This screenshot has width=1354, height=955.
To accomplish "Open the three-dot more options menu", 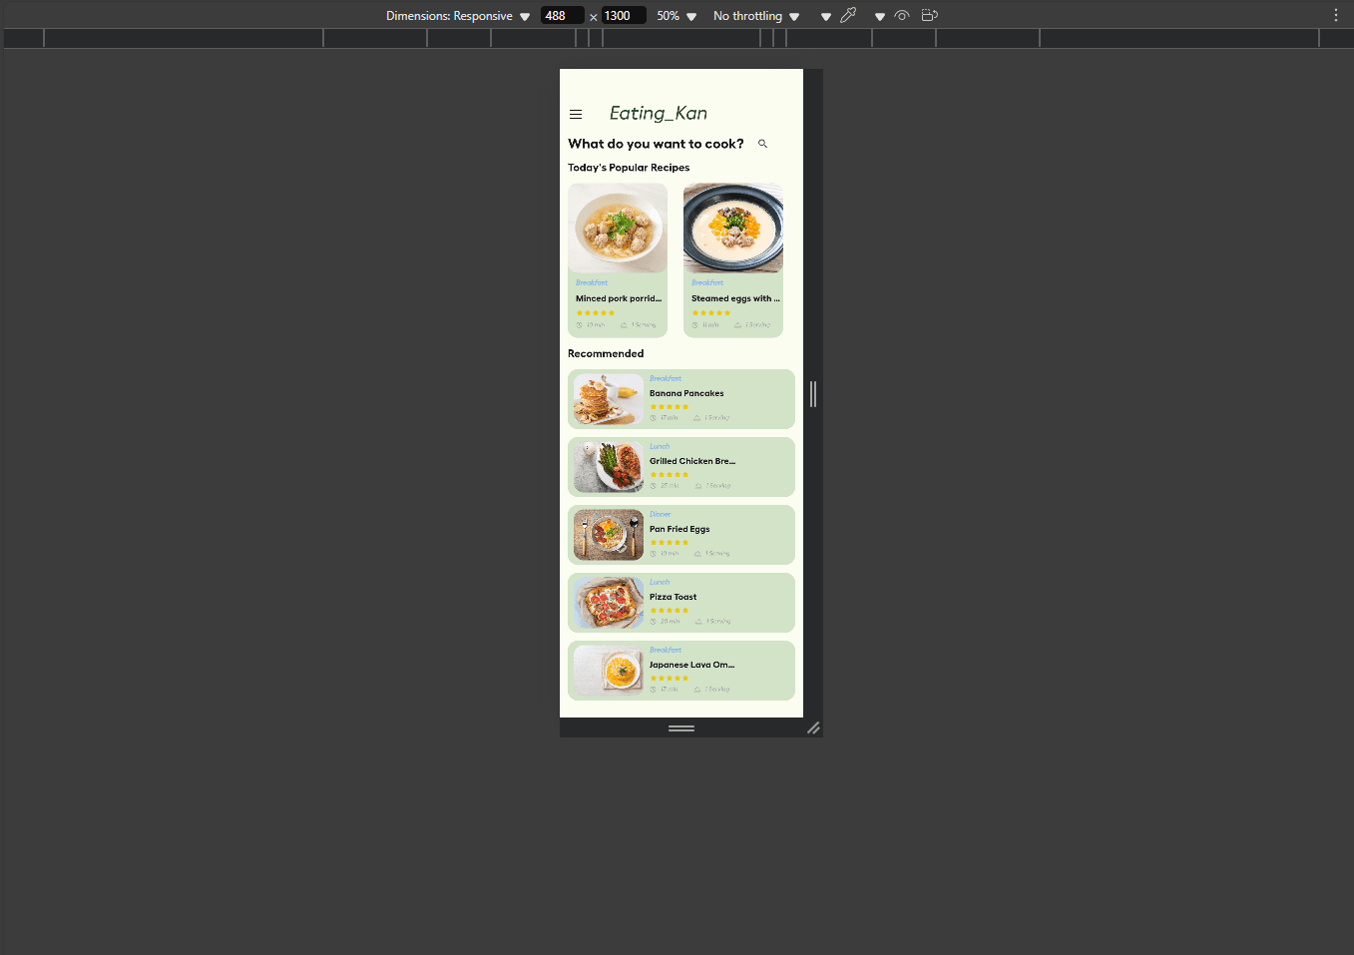I will [1335, 16].
